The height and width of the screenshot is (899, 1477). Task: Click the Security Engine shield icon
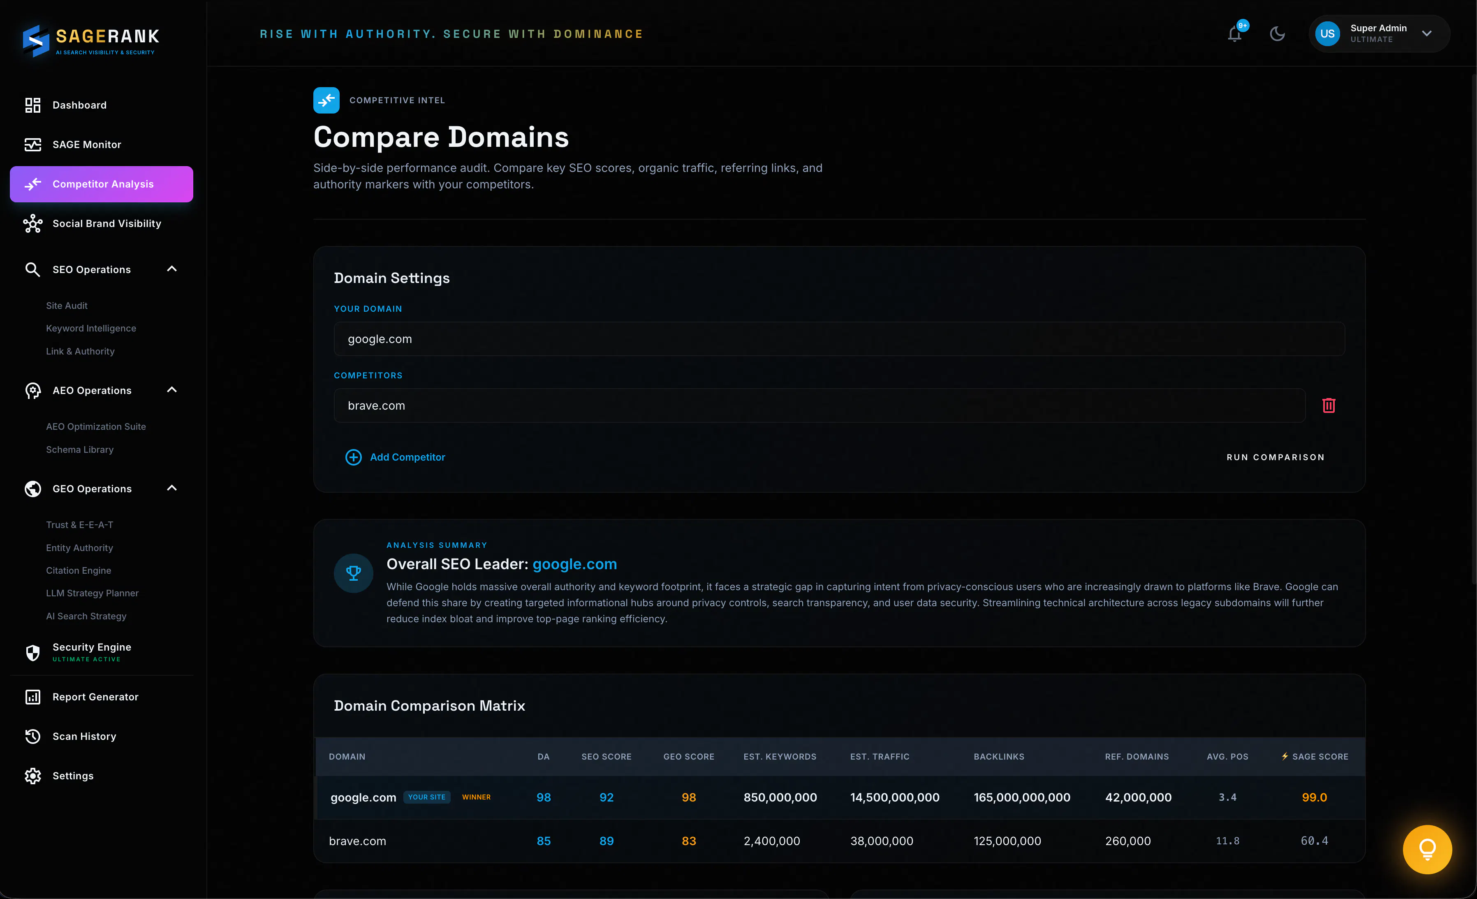(33, 652)
